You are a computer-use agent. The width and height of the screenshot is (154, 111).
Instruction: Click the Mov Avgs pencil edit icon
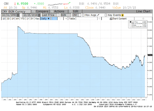tap(98, 15)
